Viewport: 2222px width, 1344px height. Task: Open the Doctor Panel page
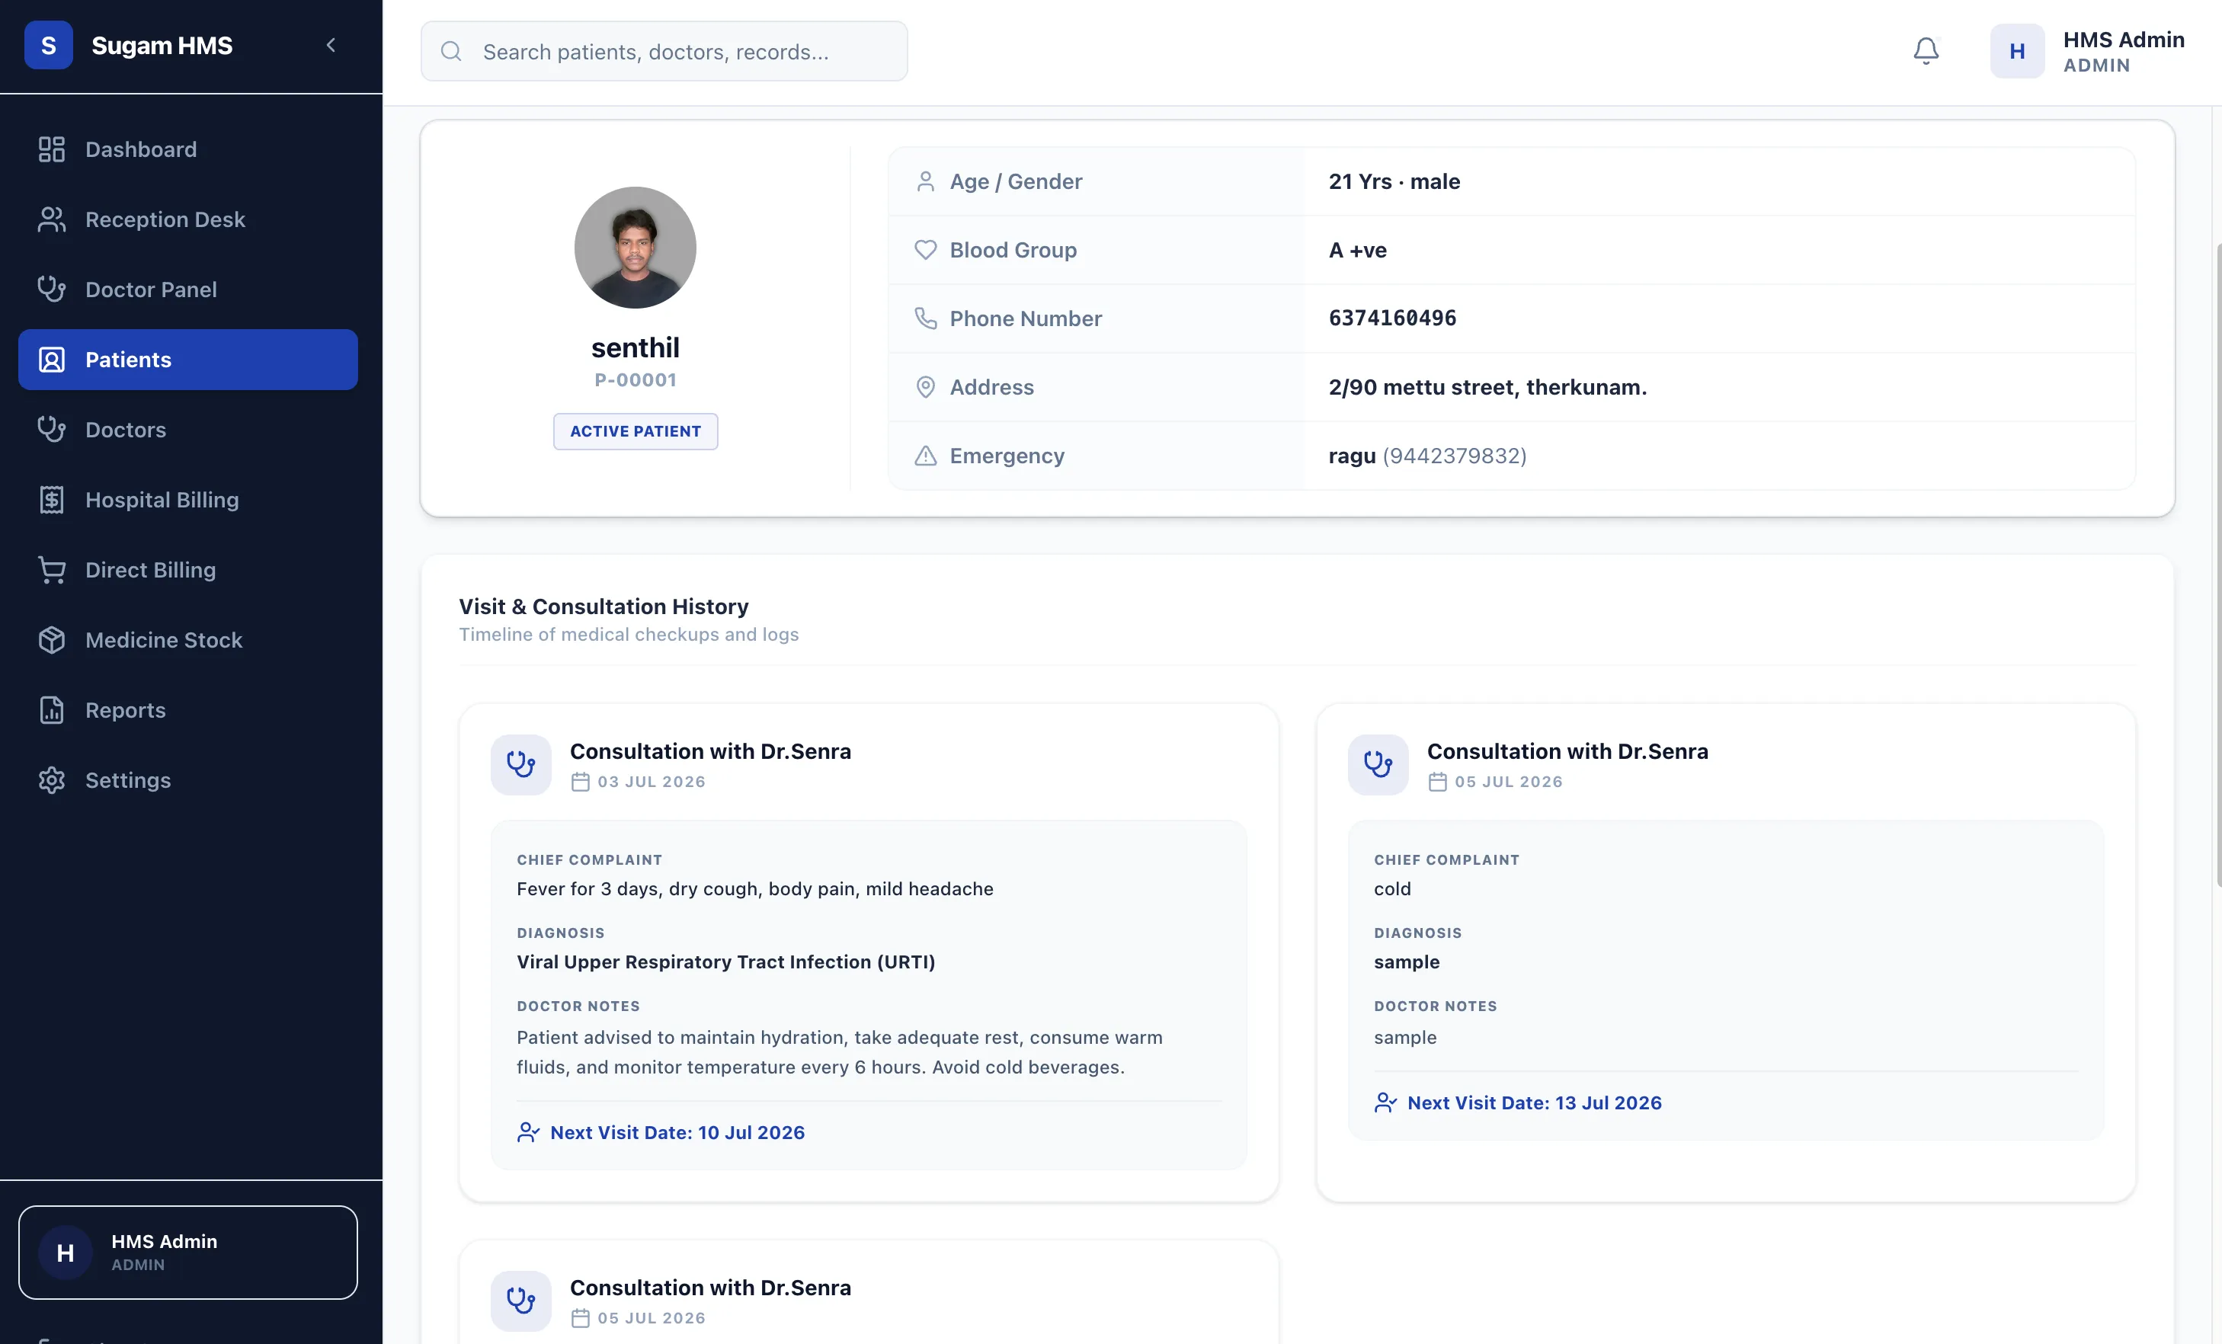tap(187, 290)
